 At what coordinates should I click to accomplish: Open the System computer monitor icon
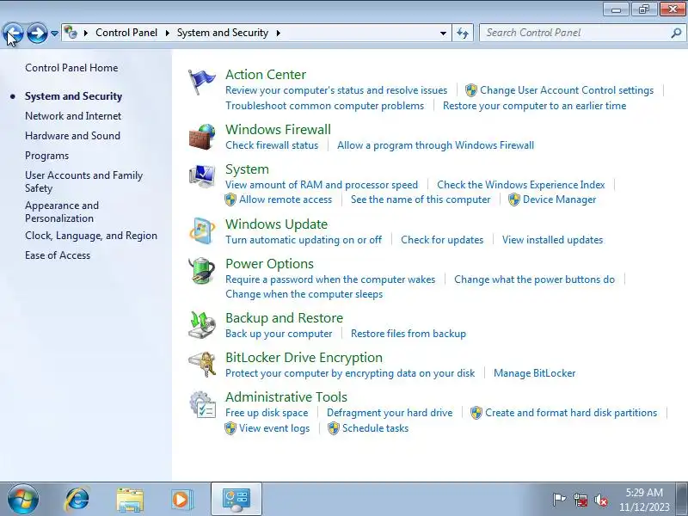202,176
